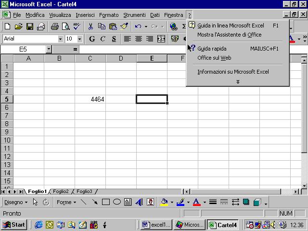Image resolution: width=308 pixels, height=231 pixels.
Task: Switch to the Foglio3 sheet tab
Action: (84, 192)
